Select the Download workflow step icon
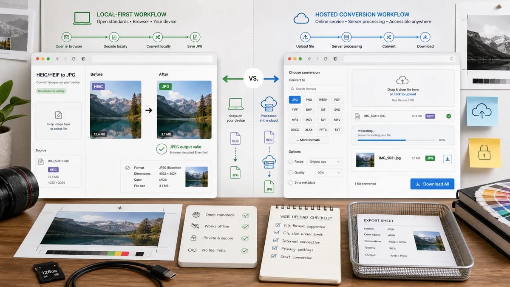This screenshot has width=510, height=287. 425,37
